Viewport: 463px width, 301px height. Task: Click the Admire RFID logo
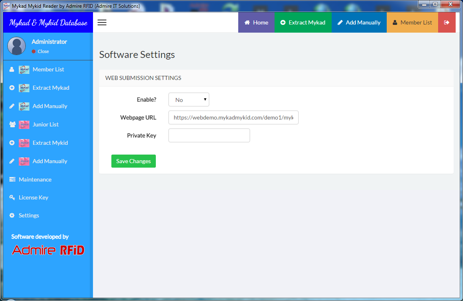pyautogui.click(x=48, y=250)
